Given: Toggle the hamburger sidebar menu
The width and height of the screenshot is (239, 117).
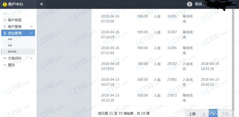Looking at the screenshot, I should pos(42,4).
